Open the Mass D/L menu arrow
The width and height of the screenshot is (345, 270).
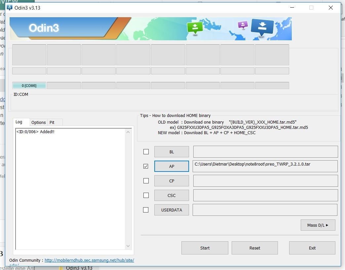click(318, 225)
